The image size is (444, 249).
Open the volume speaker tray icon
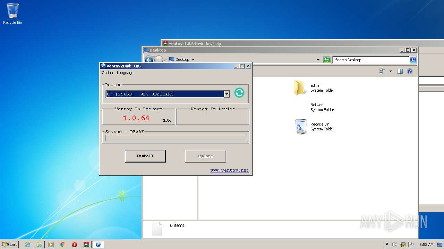point(394,245)
